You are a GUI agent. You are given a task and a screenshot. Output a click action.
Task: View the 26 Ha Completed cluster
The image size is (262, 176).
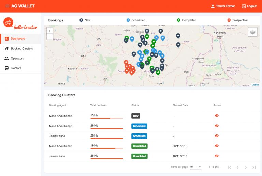coord(217,156)
